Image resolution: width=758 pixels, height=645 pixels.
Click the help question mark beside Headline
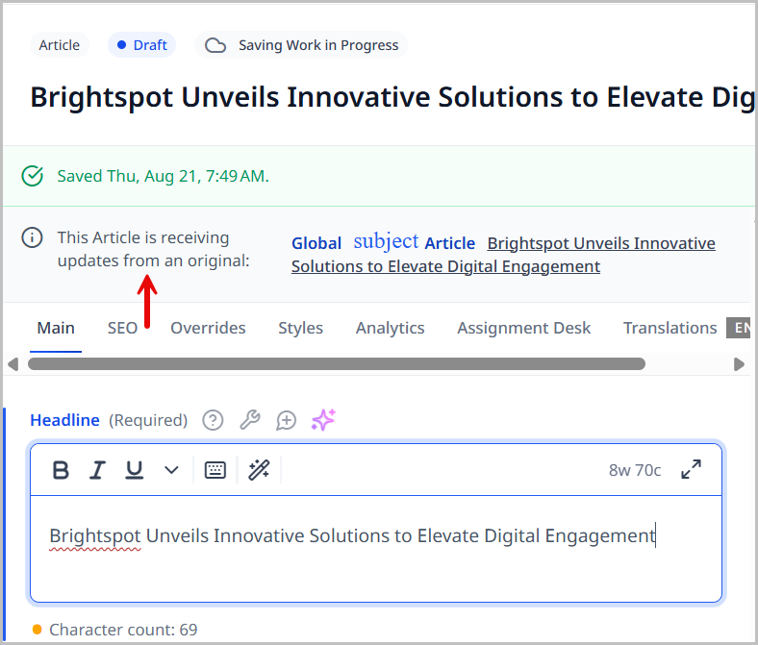point(213,420)
